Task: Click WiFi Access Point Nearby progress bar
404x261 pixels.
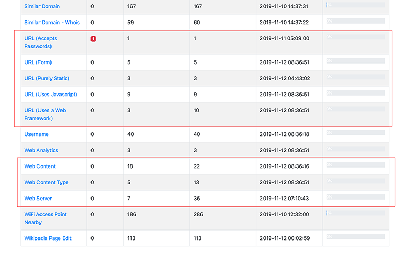Action: coord(356,213)
